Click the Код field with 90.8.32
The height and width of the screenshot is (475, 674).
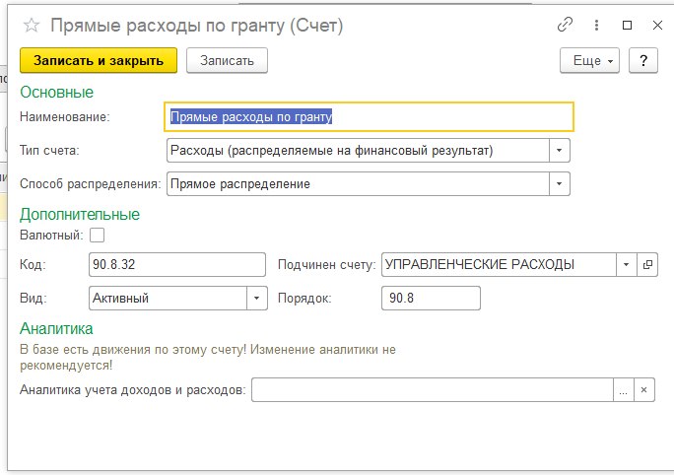[x=176, y=265]
